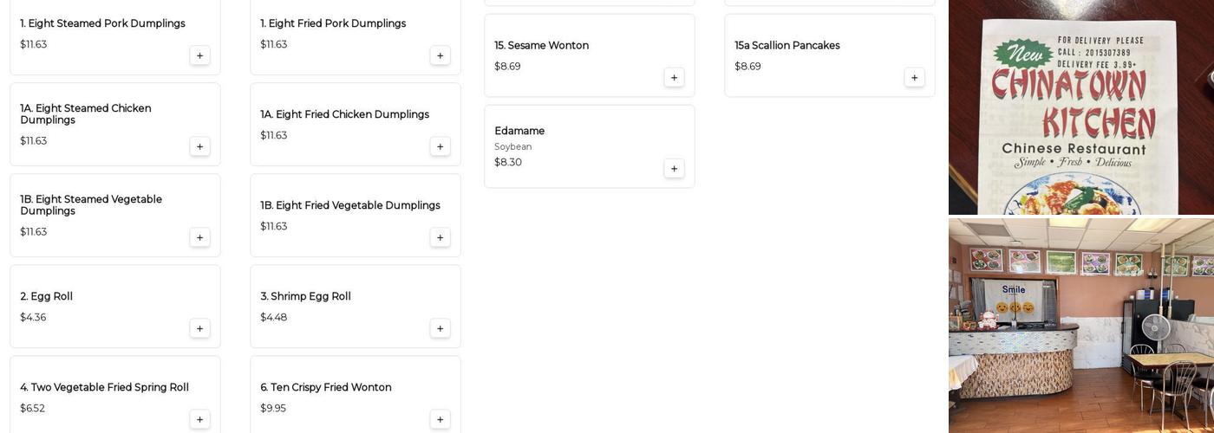This screenshot has width=1214, height=433.
Task: Add Two Vegetable Fried Spring Roll
Action: click(x=199, y=420)
